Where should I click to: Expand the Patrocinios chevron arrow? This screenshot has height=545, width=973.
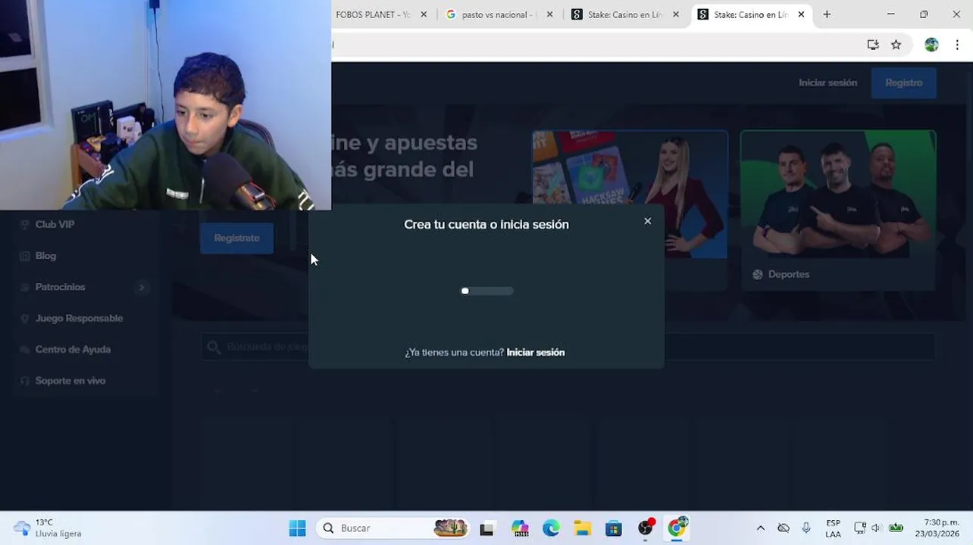(142, 287)
